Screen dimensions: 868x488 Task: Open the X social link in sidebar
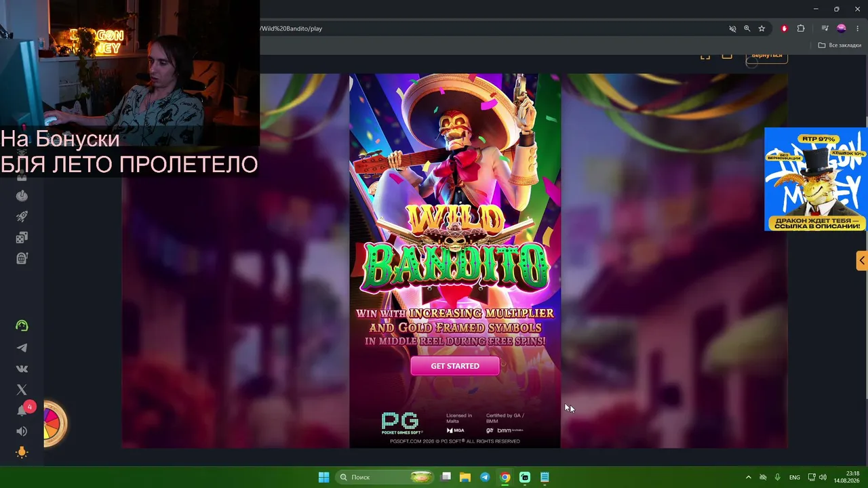click(22, 390)
